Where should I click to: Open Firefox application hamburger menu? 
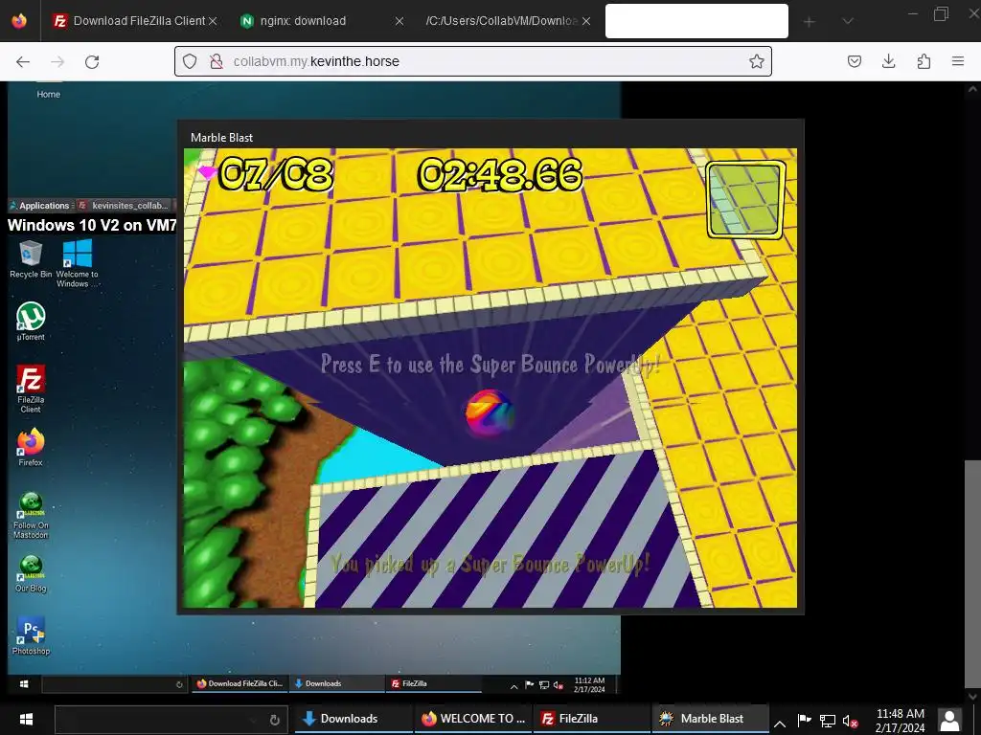tap(958, 61)
